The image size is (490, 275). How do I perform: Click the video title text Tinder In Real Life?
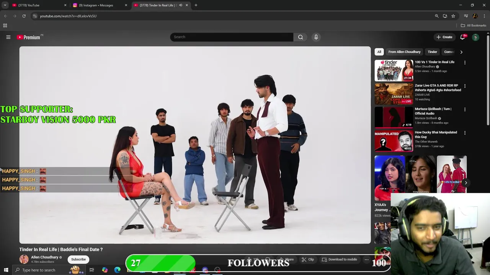coord(61,249)
